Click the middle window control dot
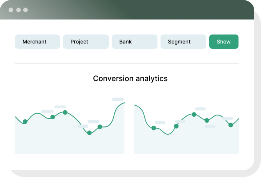 (x=18, y=10)
